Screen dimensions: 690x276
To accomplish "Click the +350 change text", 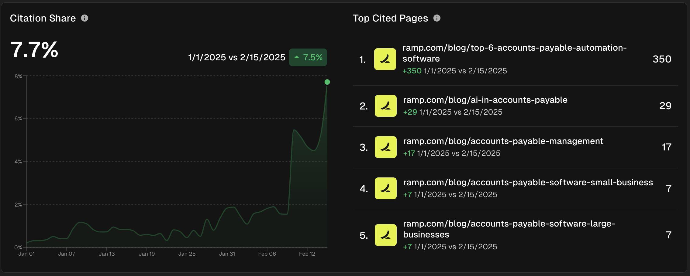I will point(412,71).
